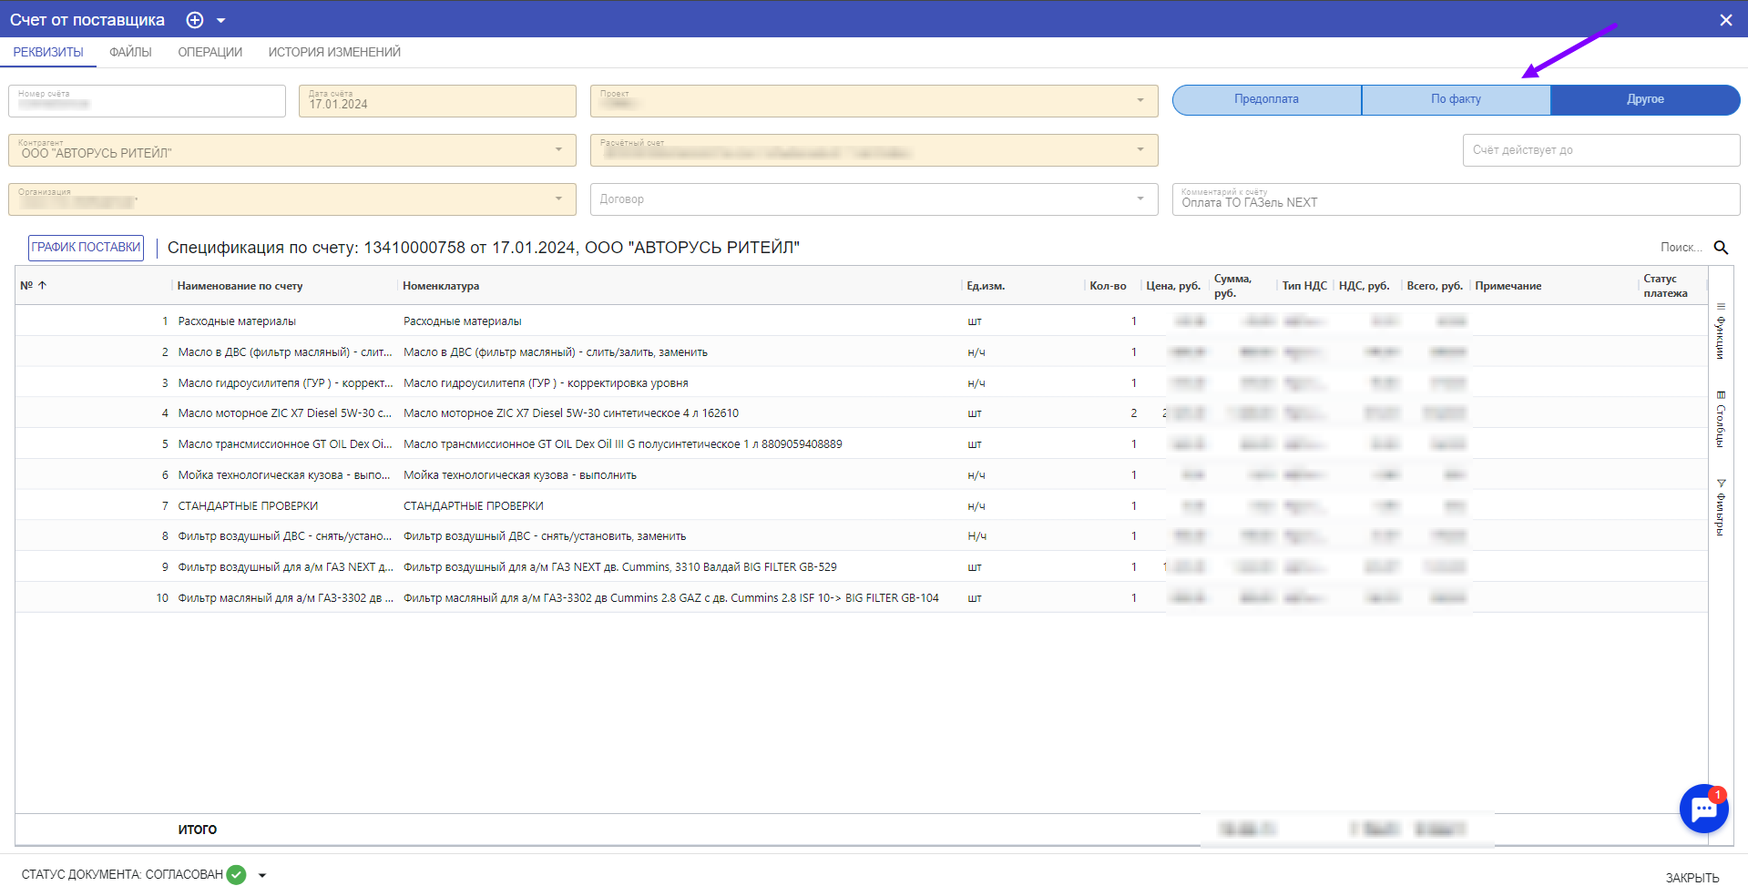Expand the Проект dropdown
Image resolution: width=1748 pixels, height=886 pixels.
pos(1140,100)
